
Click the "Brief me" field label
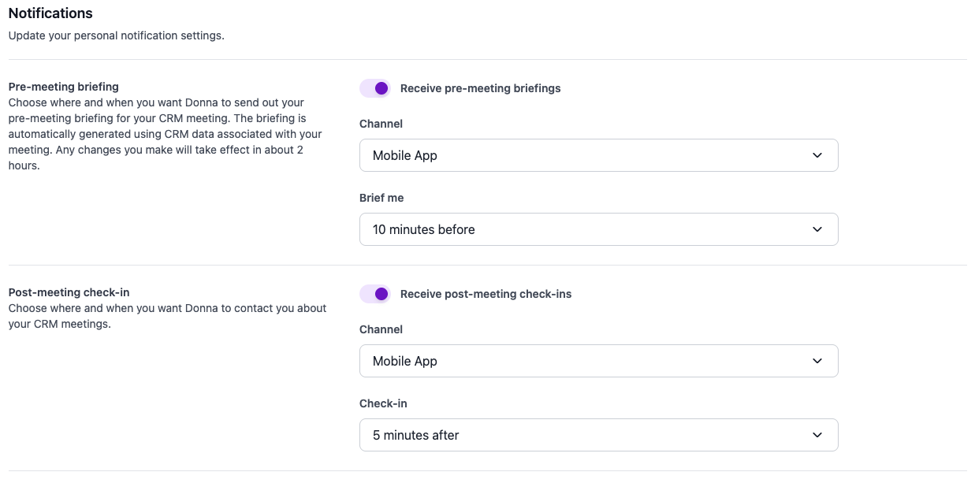pyautogui.click(x=381, y=198)
